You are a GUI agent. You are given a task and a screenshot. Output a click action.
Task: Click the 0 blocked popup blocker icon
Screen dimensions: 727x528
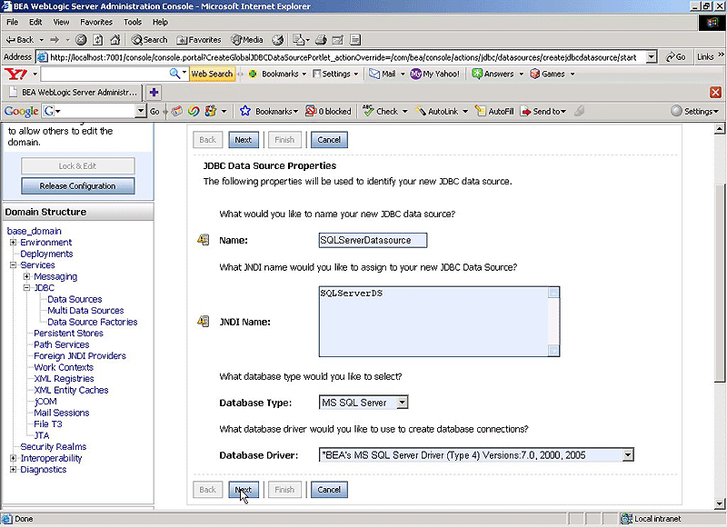(310, 111)
